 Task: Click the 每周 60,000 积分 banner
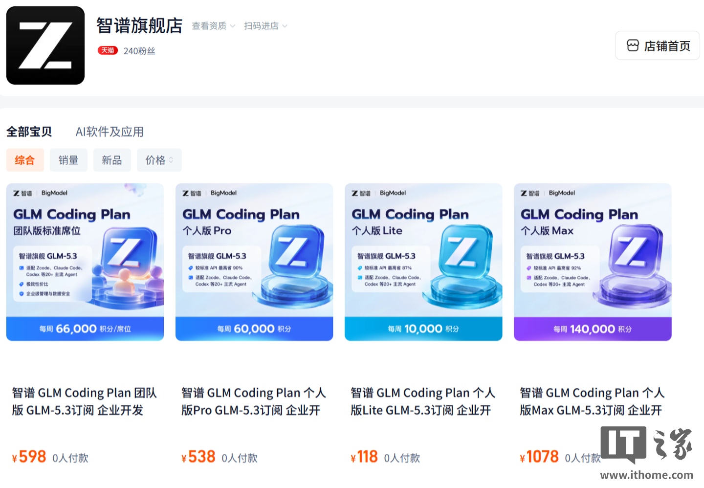[254, 329]
